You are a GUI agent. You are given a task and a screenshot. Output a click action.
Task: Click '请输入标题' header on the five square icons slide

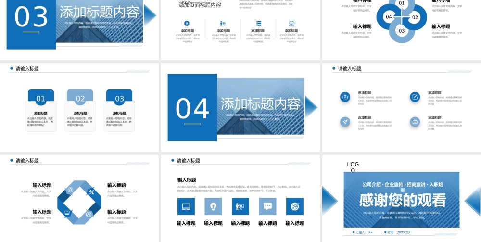(x=189, y=160)
